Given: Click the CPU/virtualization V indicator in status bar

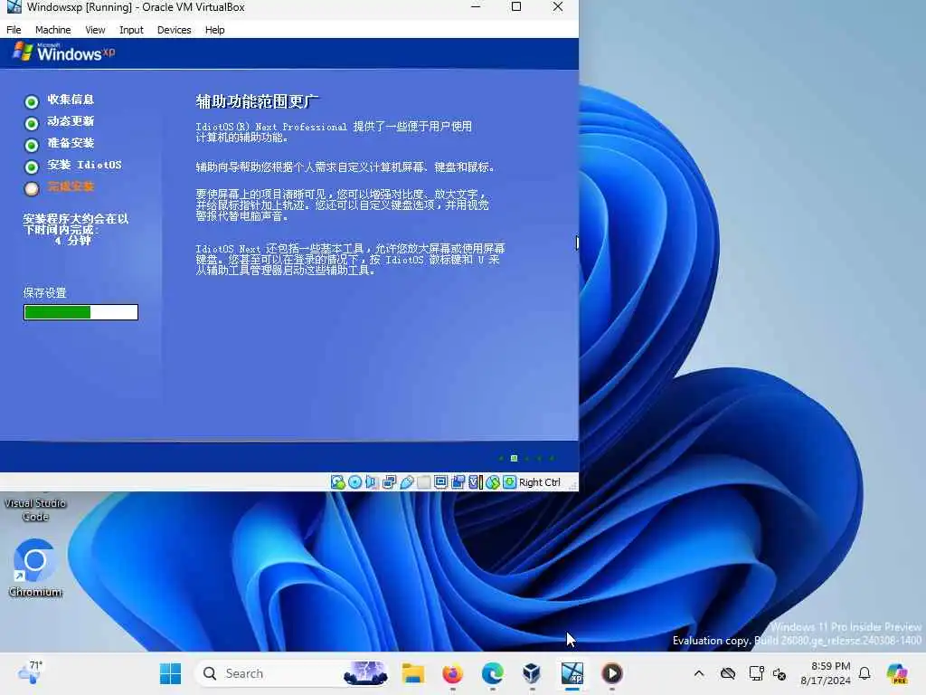Looking at the screenshot, I should (x=475, y=482).
